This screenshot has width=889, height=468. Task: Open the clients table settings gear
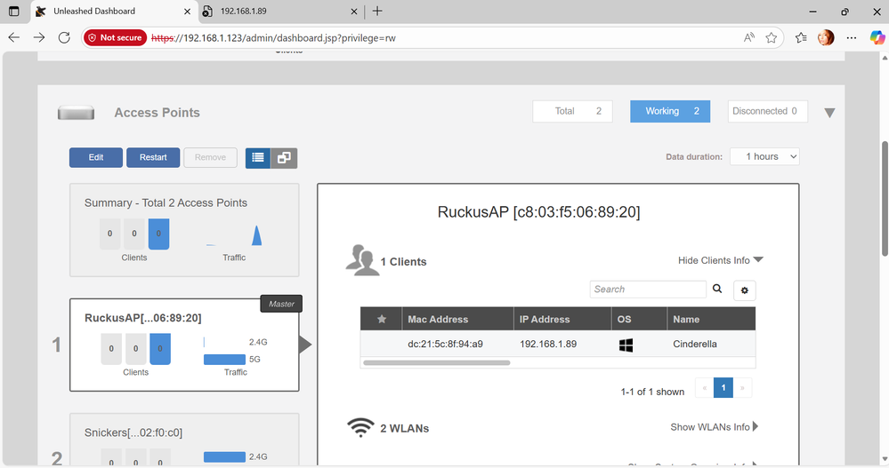[x=745, y=290]
